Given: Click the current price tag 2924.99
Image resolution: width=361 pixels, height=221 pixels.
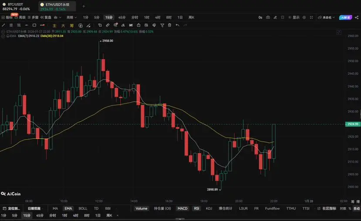Looking at the screenshot, I should pyautogui.click(x=353, y=124).
